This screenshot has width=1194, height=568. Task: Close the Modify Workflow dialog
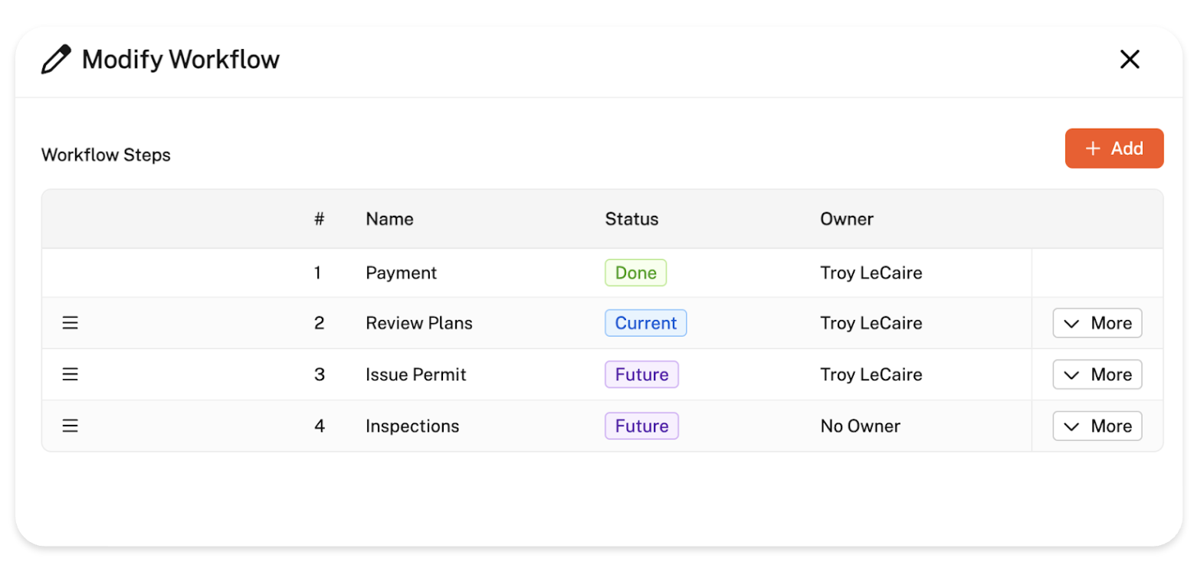point(1130,60)
